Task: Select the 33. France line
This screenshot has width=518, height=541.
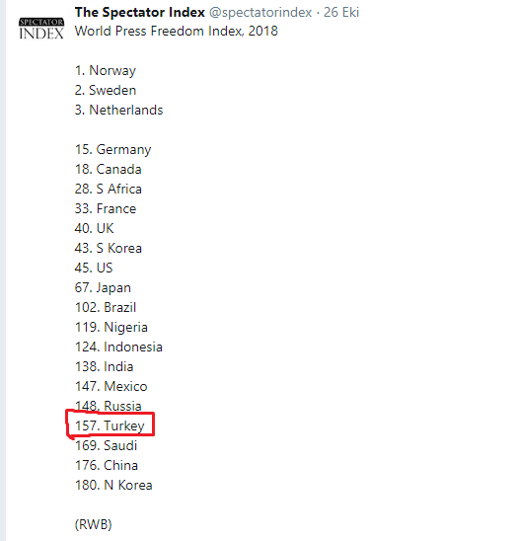Action: 106,208
